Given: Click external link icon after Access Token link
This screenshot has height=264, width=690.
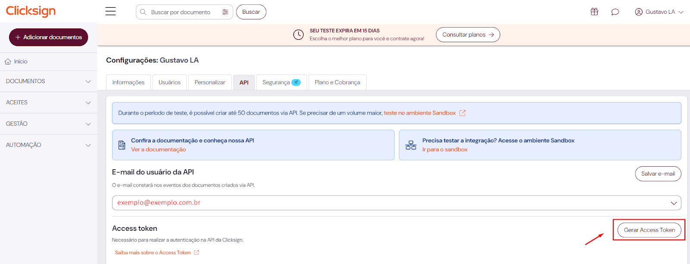Looking at the screenshot, I should coord(196,253).
